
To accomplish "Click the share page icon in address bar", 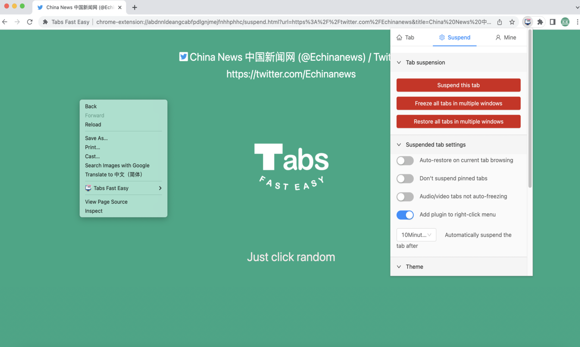I will 500,22.
